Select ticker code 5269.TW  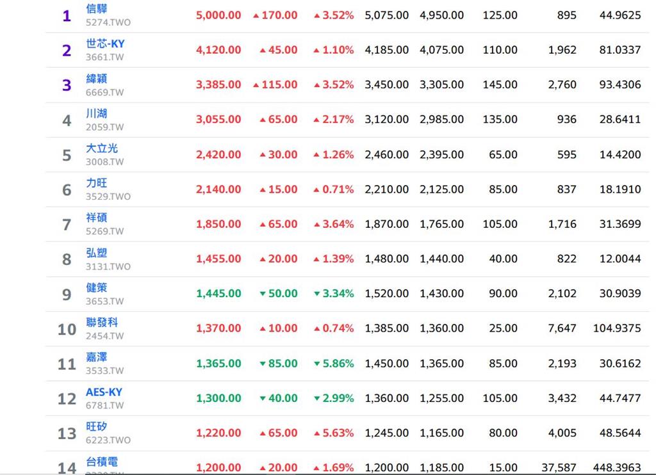tap(105, 231)
